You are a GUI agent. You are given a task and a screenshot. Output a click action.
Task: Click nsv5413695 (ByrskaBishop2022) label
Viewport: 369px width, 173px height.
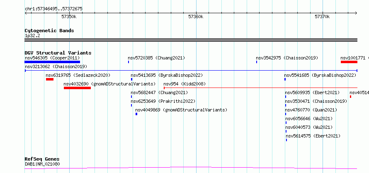pyautogui.click(x=167, y=75)
